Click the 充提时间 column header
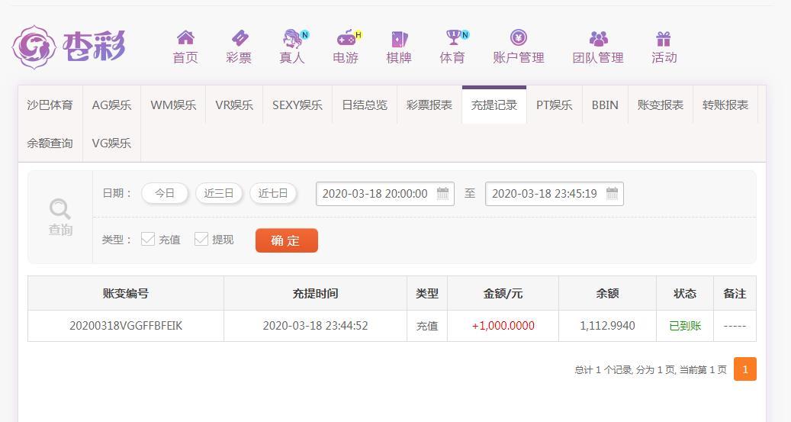Screen dimensions: 791x422 [315, 293]
